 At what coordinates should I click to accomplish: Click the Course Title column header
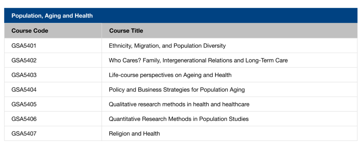(x=126, y=31)
